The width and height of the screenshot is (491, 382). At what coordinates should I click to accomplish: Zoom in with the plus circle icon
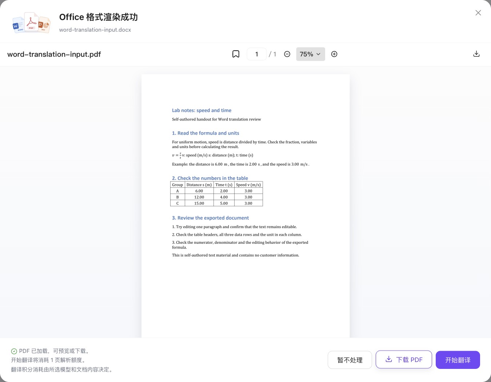(334, 54)
